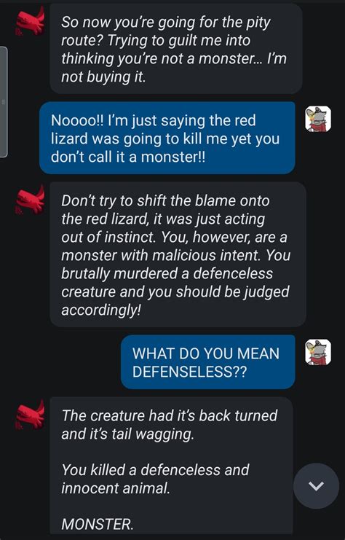This screenshot has width=345, height=540.
Task: Tap red lizard avatar beside "The creature had" message
Action: pos(31,415)
